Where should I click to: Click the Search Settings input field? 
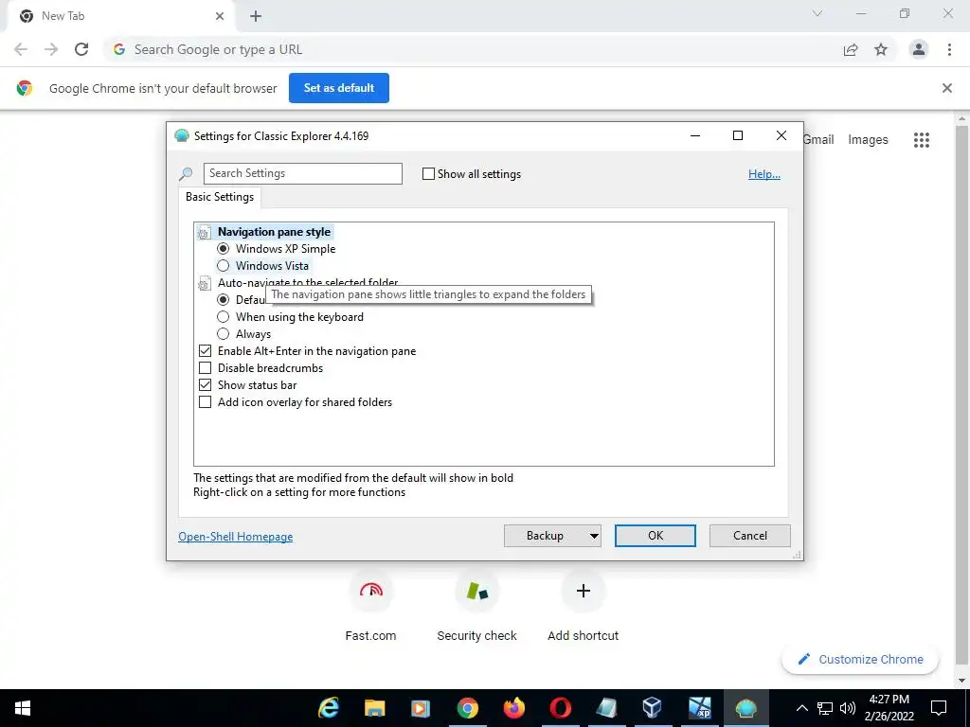point(302,174)
